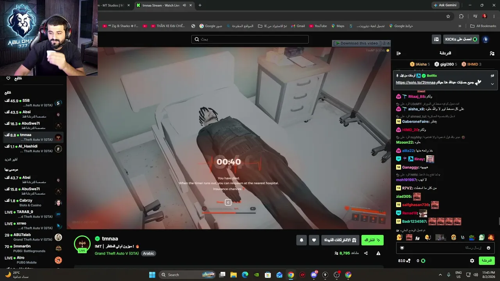The width and height of the screenshot is (500, 281).
Task: Open the Grand Theft Auto V (GTA) category link
Action: tap(116, 253)
